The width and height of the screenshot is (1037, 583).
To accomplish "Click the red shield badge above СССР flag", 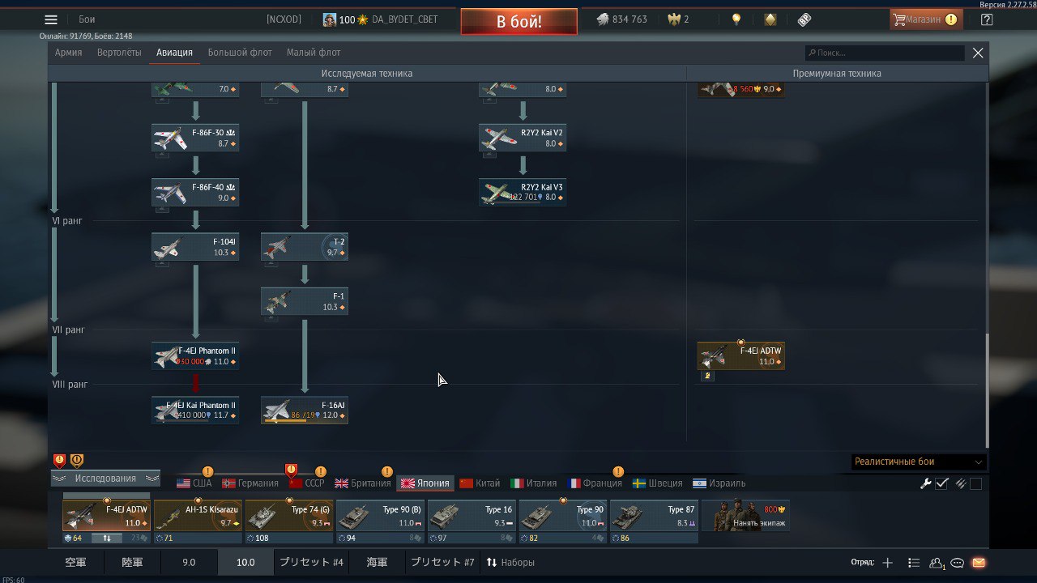I will (292, 470).
